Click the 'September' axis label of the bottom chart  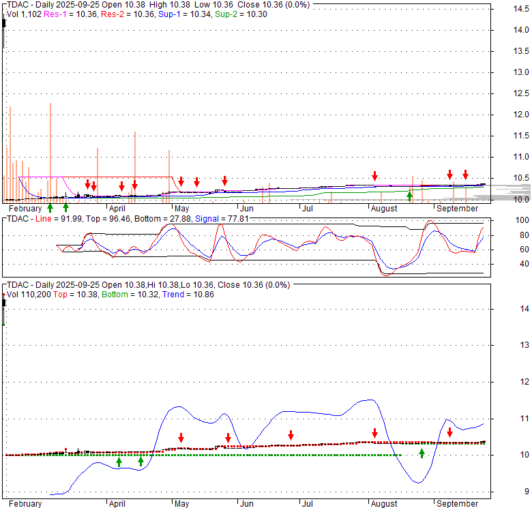(457, 504)
